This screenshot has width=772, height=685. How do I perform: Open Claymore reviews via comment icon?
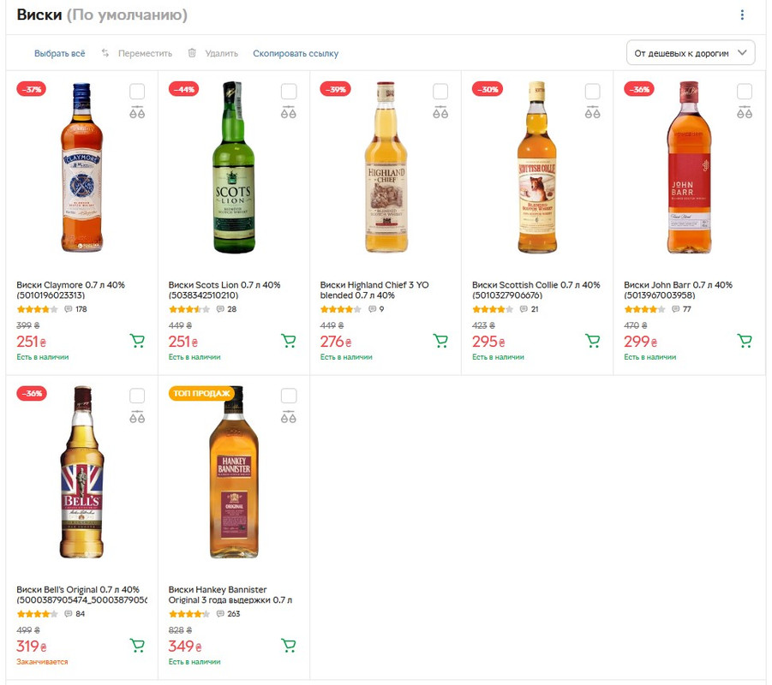69,309
